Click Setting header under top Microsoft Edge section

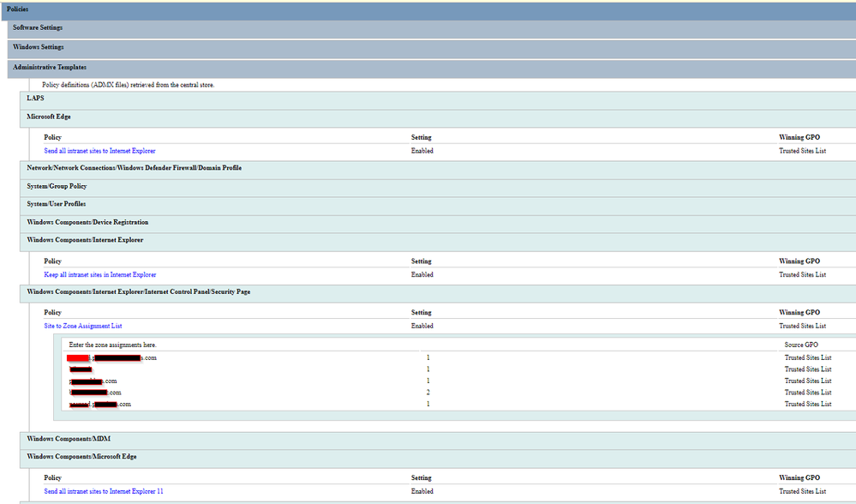(x=421, y=138)
